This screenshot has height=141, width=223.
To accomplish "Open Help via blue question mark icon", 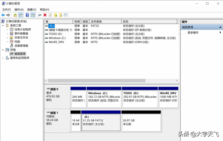I will tap(27, 15).
